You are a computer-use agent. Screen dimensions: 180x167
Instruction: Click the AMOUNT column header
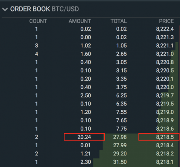[80, 21]
